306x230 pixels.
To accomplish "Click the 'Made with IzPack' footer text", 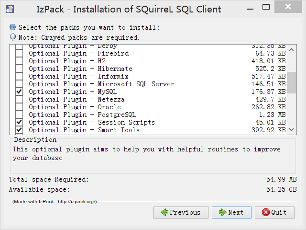I will (55, 202).
